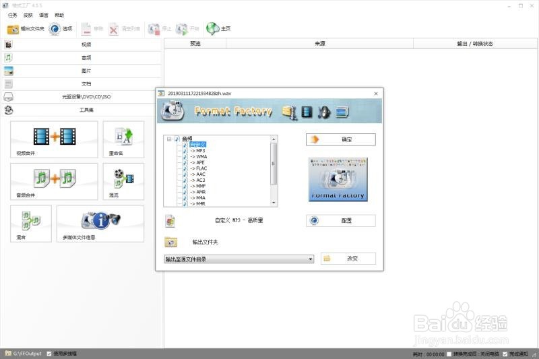The height and width of the screenshot is (359, 539).
Task: Collapse the 音频 tree node in dialog
Action: point(169,139)
